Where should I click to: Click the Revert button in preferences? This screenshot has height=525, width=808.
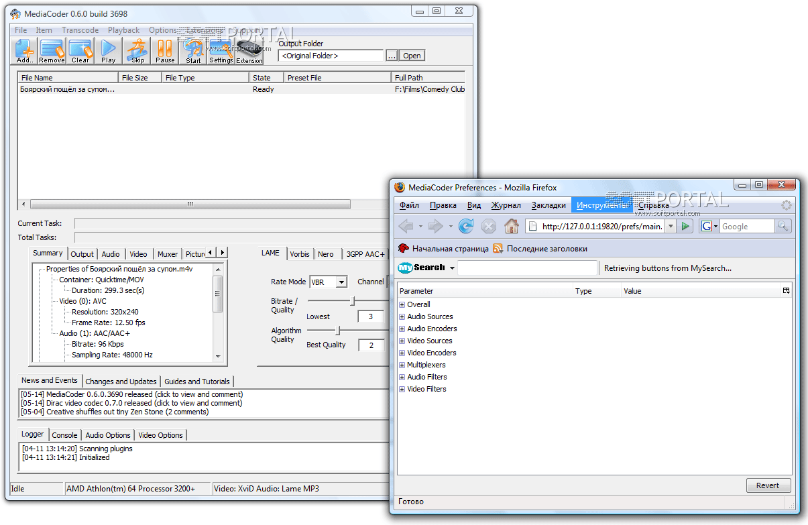coord(768,485)
